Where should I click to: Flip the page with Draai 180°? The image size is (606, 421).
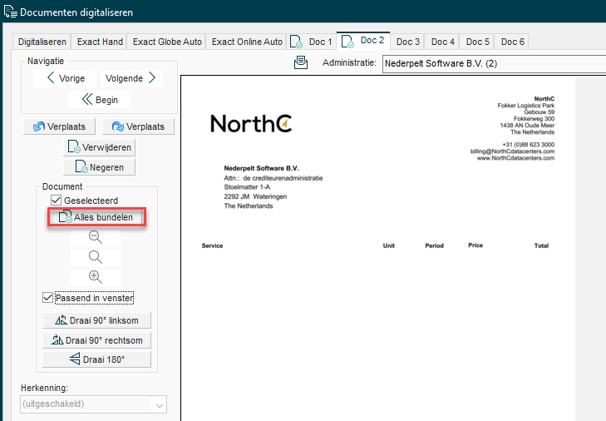pyautogui.click(x=96, y=359)
